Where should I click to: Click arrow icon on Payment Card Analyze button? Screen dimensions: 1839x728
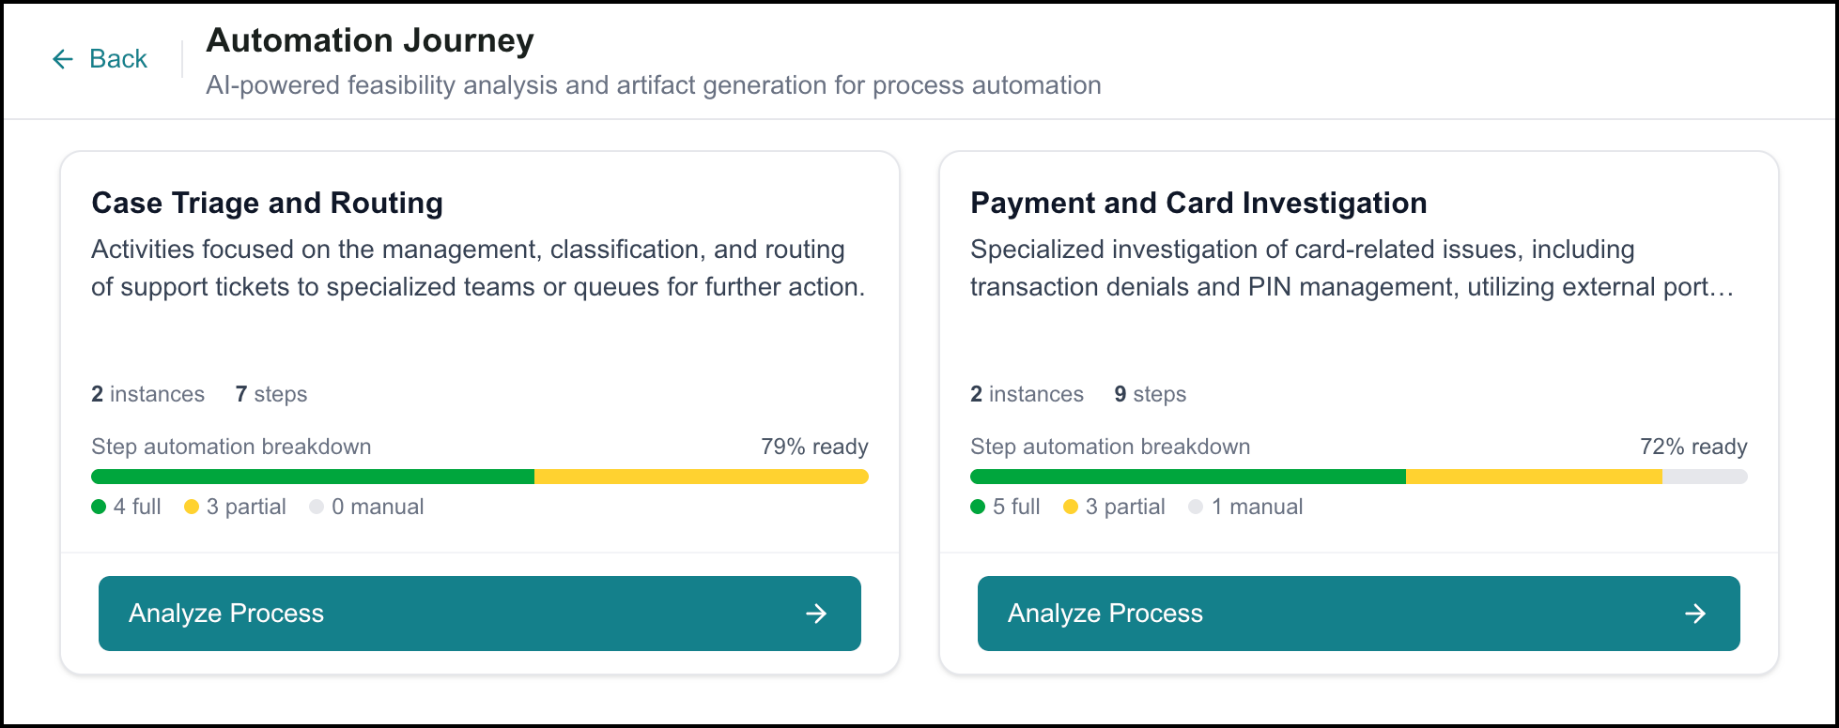[1695, 614]
